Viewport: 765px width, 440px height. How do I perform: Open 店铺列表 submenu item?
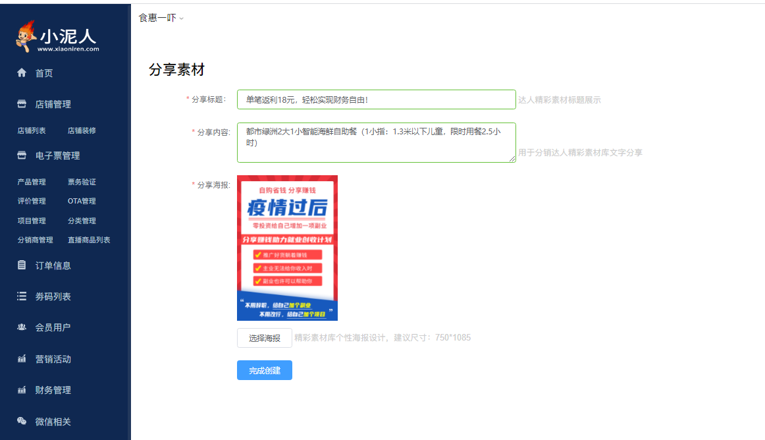click(x=32, y=130)
